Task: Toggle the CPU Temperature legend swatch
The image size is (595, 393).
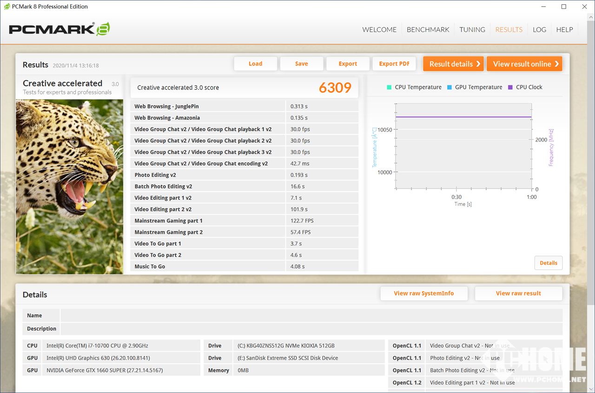Action: point(389,87)
